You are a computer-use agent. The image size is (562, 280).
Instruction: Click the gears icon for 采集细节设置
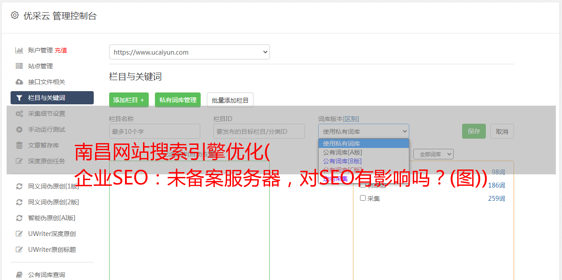coord(19,114)
